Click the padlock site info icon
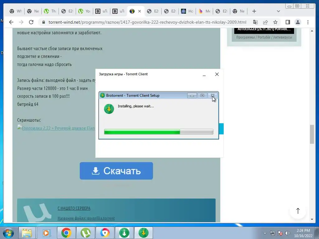 tap(43, 22)
